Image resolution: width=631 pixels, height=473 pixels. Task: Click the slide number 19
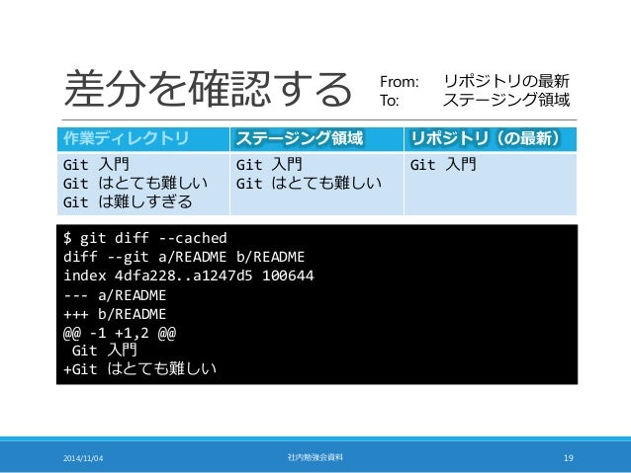click(569, 458)
